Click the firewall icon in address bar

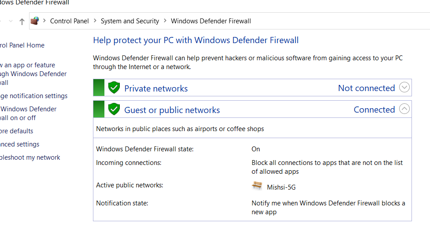click(35, 21)
